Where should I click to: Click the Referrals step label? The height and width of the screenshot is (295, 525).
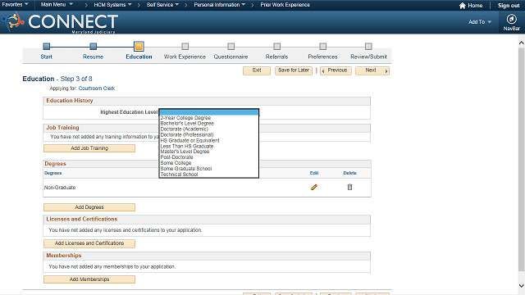pyautogui.click(x=276, y=57)
